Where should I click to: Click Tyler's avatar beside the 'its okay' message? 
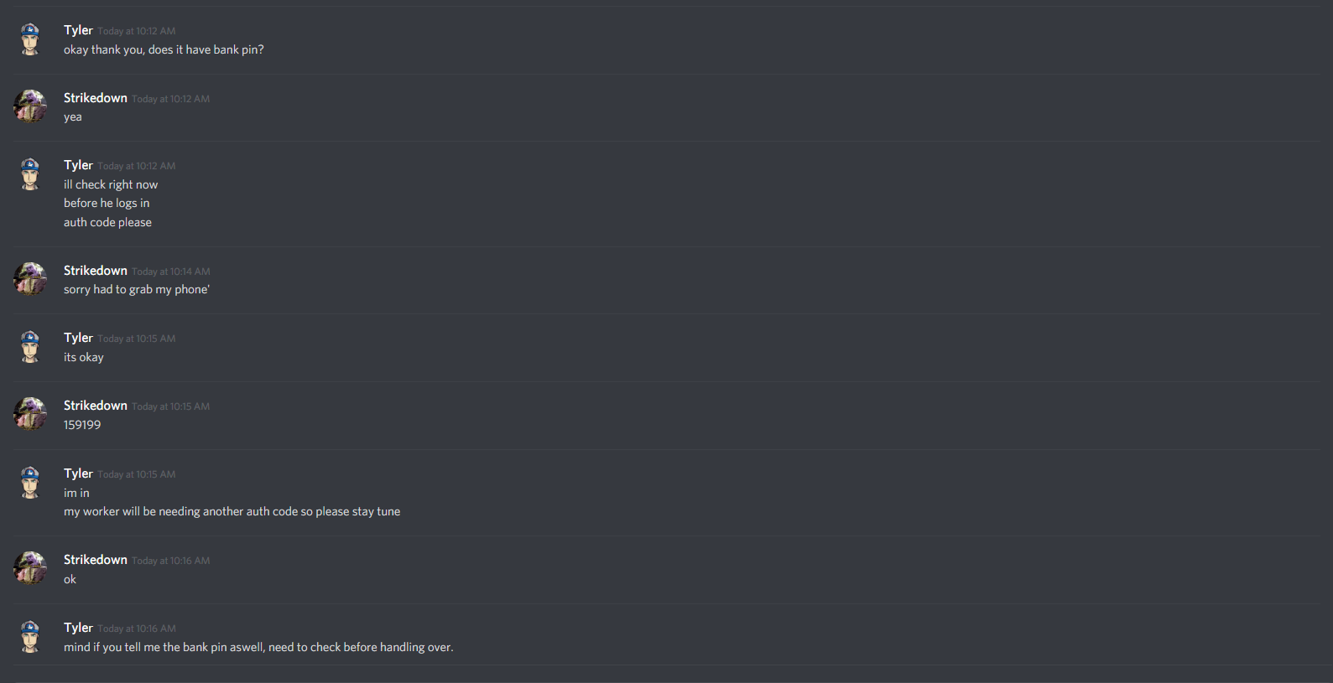coord(30,347)
